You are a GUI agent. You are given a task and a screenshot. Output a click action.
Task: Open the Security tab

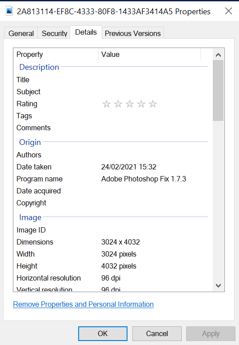coord(54,33)
